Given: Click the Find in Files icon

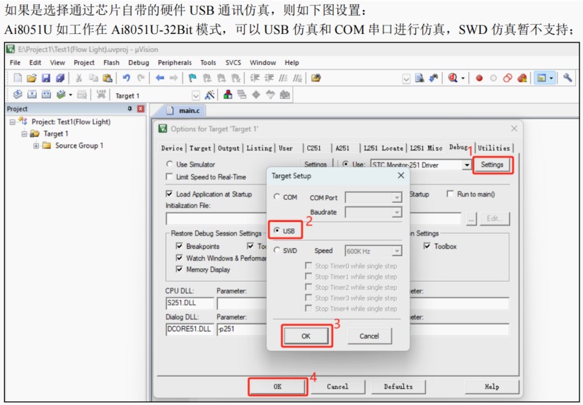Looking at the screenshot, I should tap(316, 78).
